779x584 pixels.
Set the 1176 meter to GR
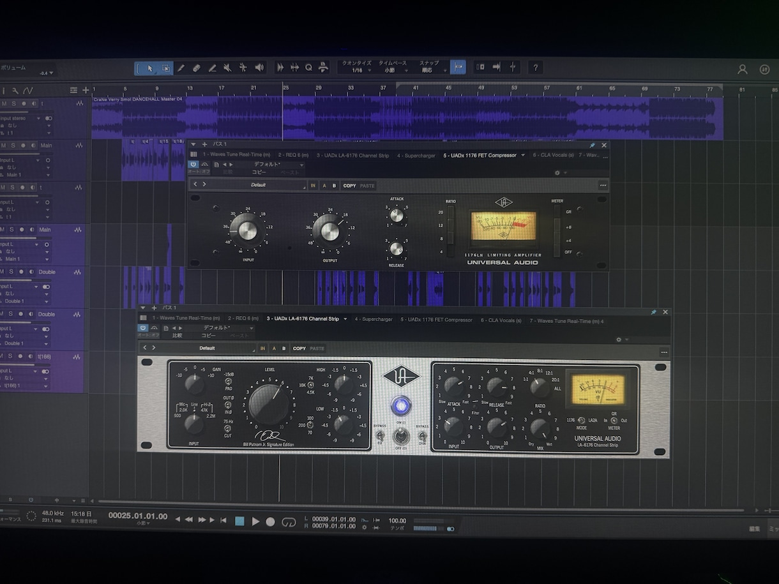(556, 211)
